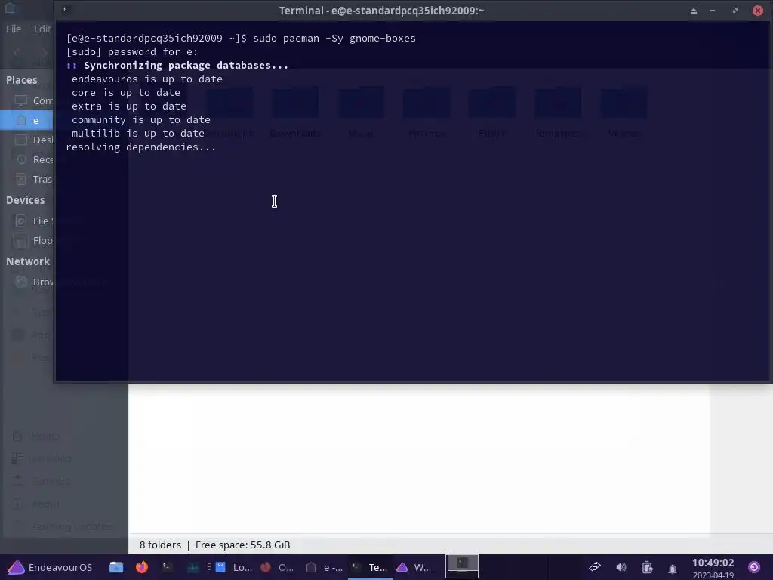The width and height of the screenshot is (773, 580).
Task: Click the terminal window title bar text
Action: point(381,11)
